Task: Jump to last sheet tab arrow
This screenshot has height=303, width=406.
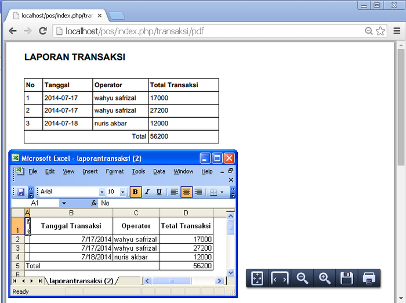Action: coord(41,281)
